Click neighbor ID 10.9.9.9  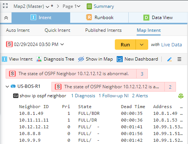click(x=30, y=140)
